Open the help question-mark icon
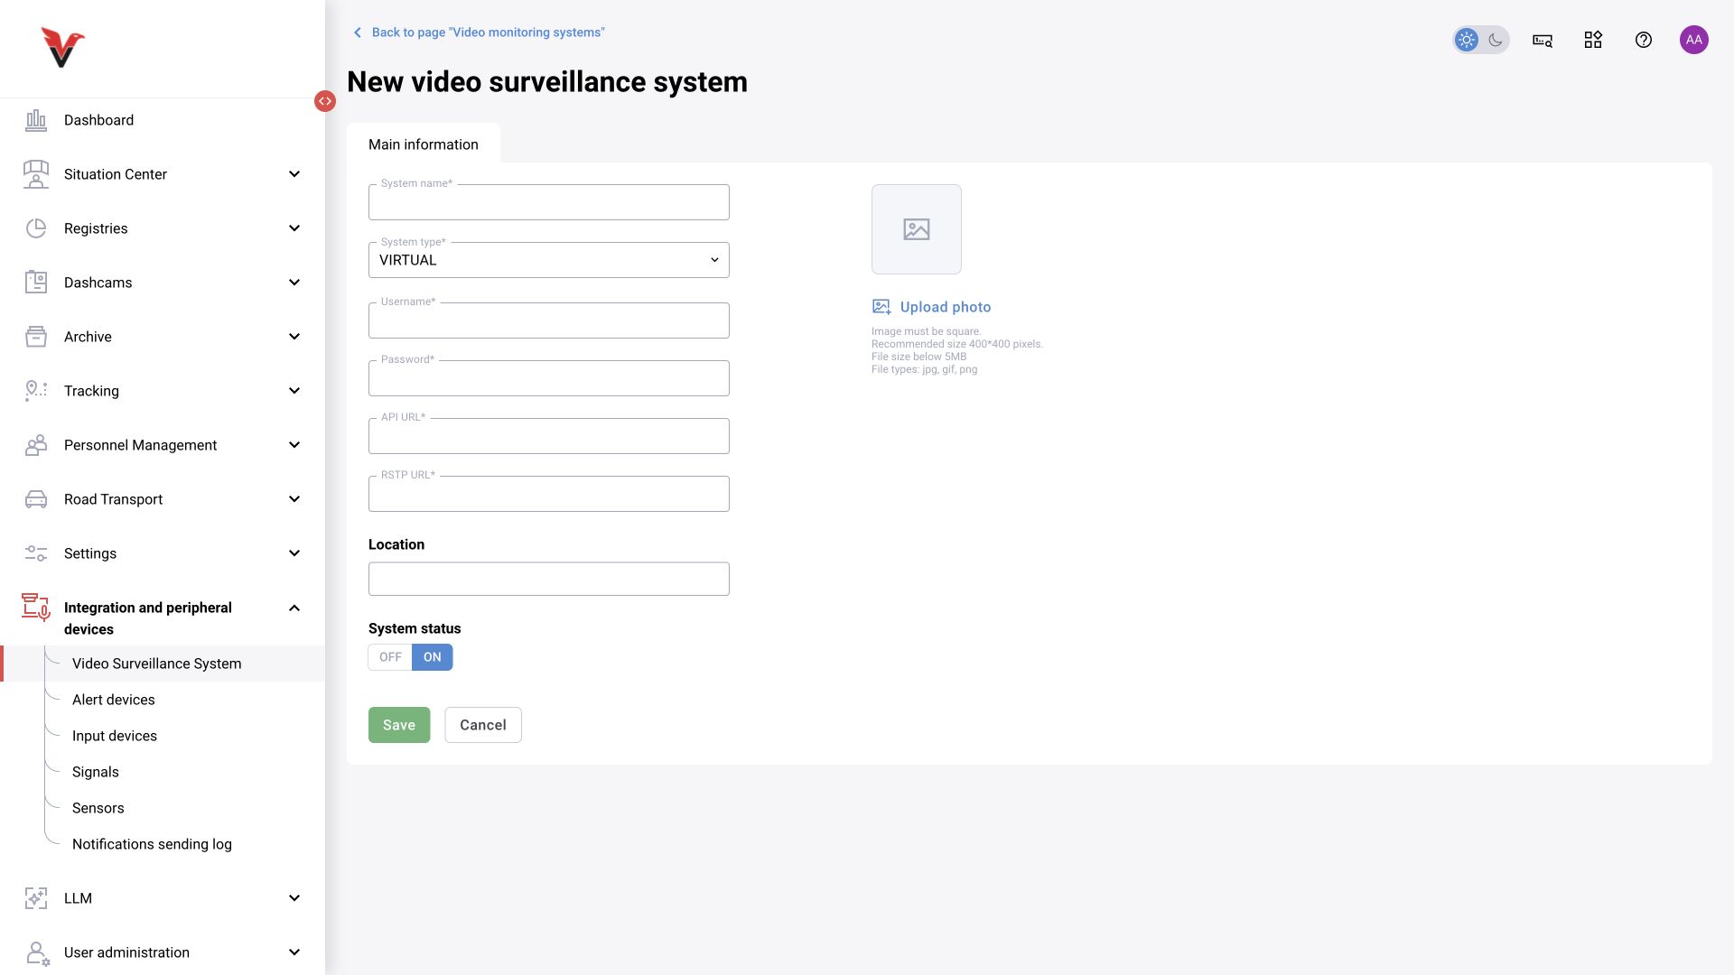Viewport: 1734px width, 975px height. [x=1644, y=40]
